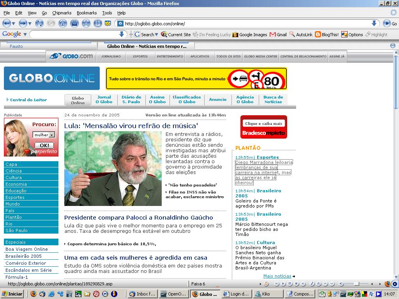399x299 pixels.
Task: Click the Internet Explorer quick launch icon
Action: 51,294
